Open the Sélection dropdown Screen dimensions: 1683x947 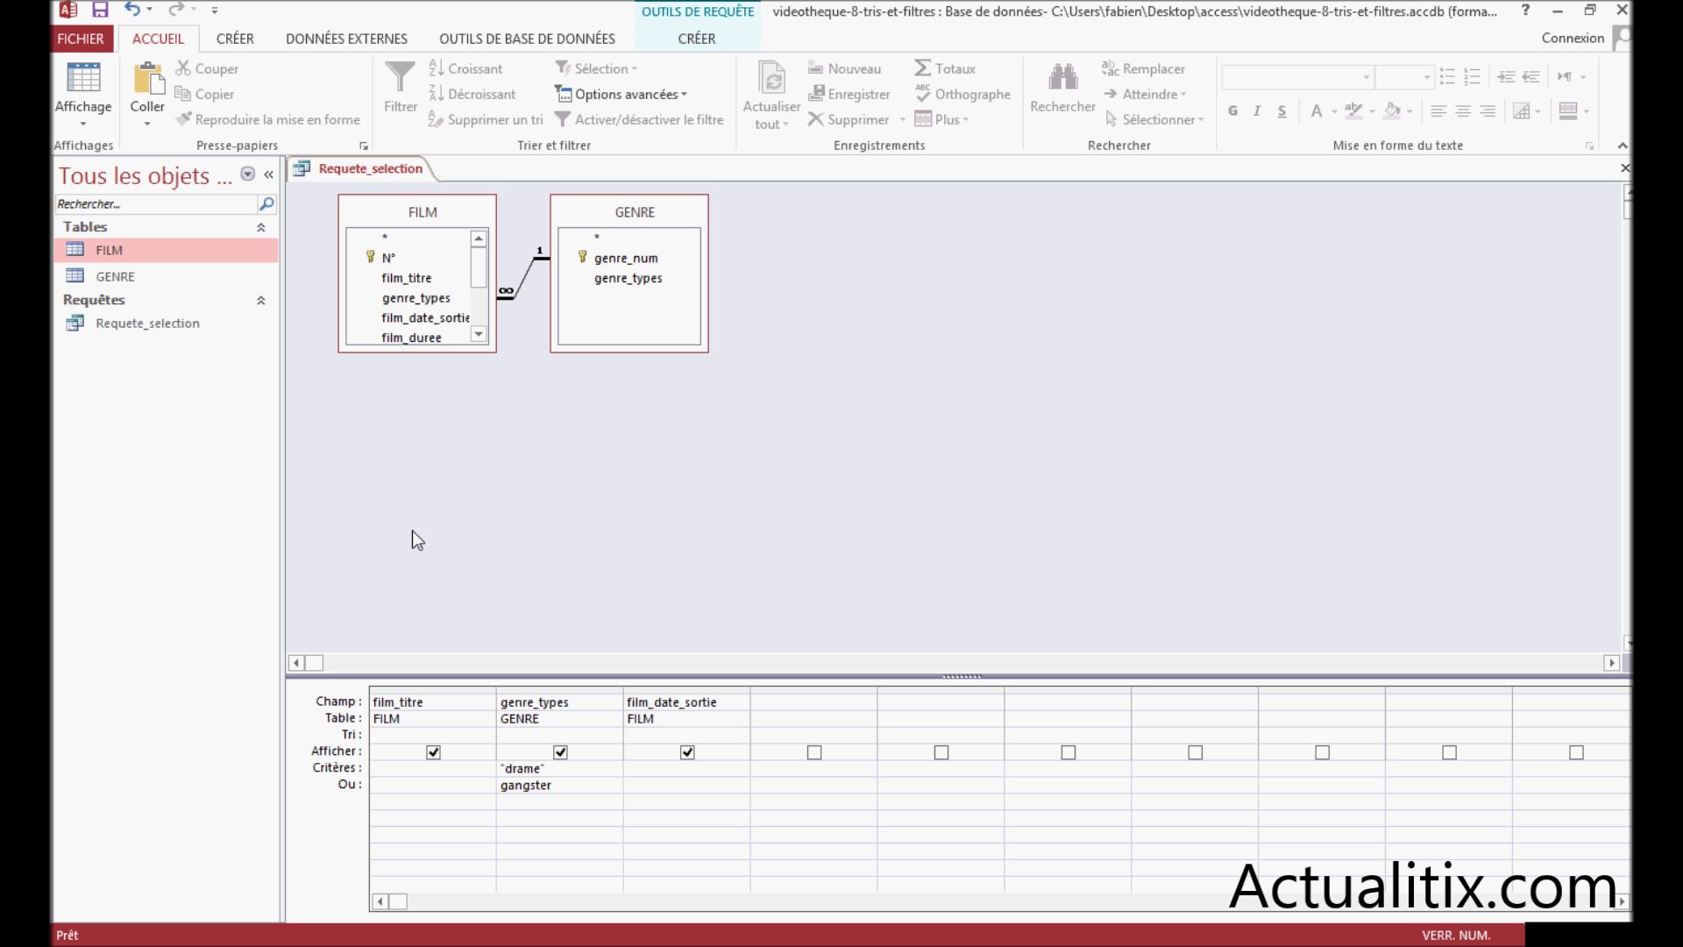pyautogui.click(x=596, y=68)
